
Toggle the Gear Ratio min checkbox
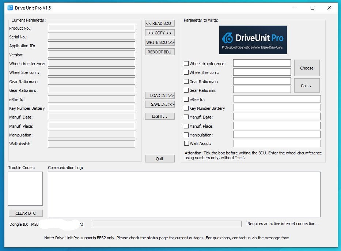pos(186,90)
